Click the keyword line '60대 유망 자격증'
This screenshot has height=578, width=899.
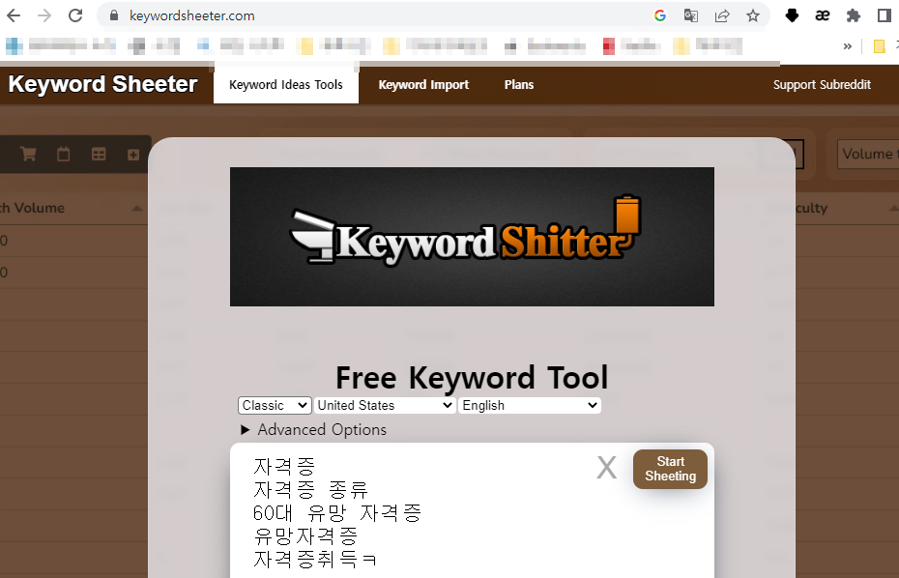(x=337, y=512)
